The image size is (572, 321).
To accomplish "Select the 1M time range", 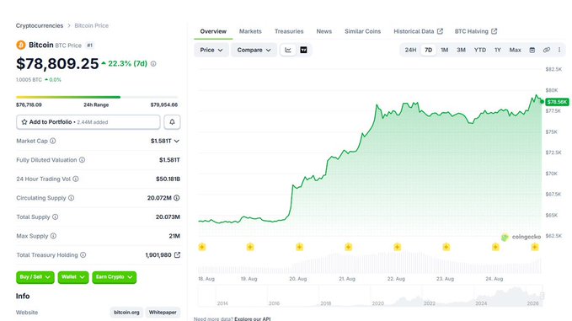I will [444, 50].
